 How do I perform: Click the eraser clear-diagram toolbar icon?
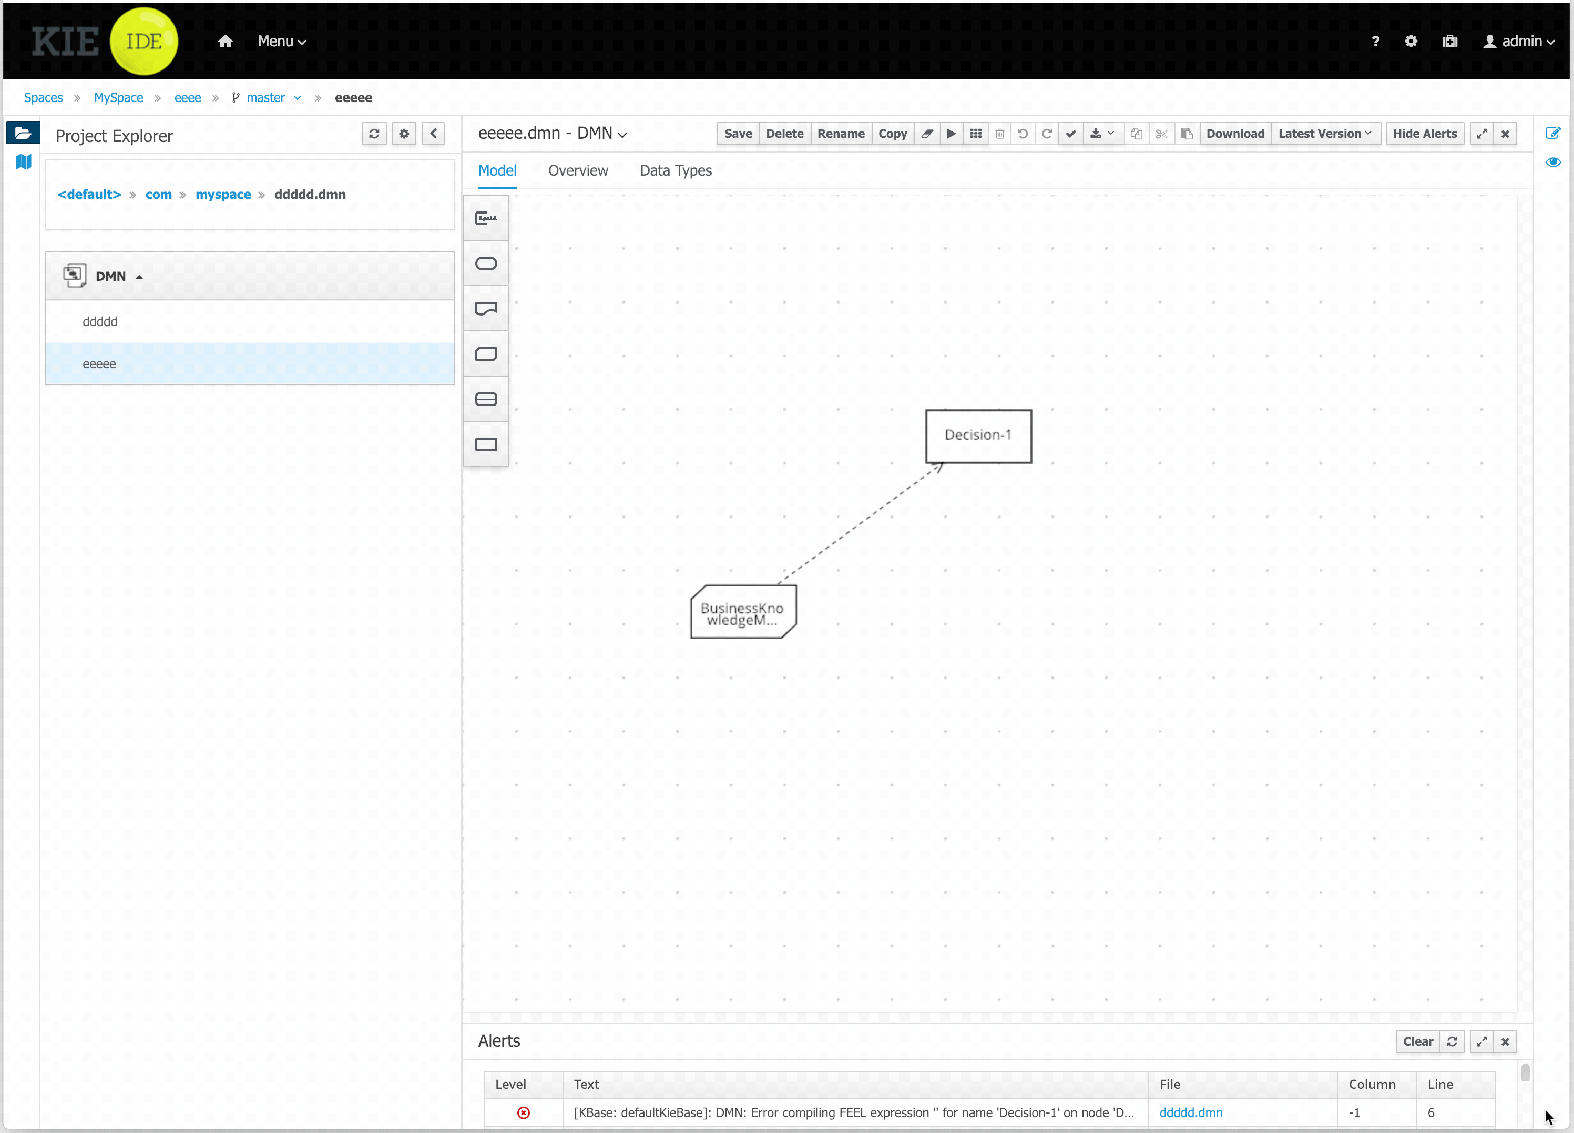point(926,133)
